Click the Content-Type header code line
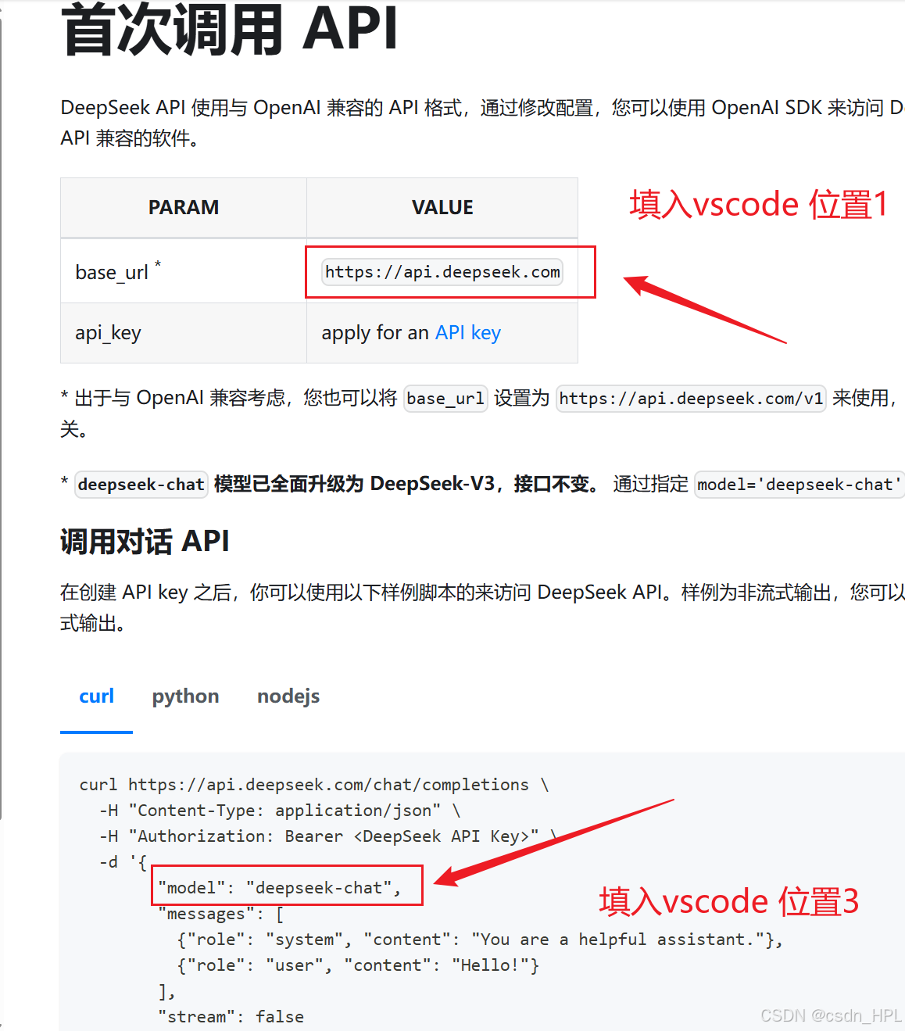 click(x=279, y=811)
